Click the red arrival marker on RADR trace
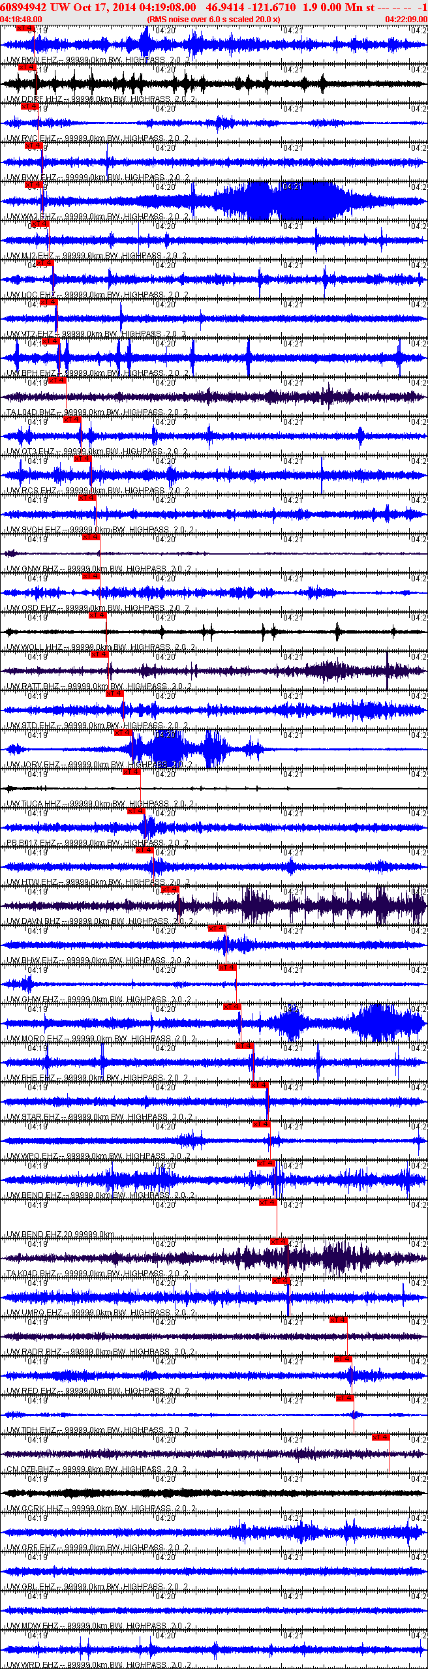Image resolution: width=428 pixels, height=1669 pixels. (x=338, y=1320)
